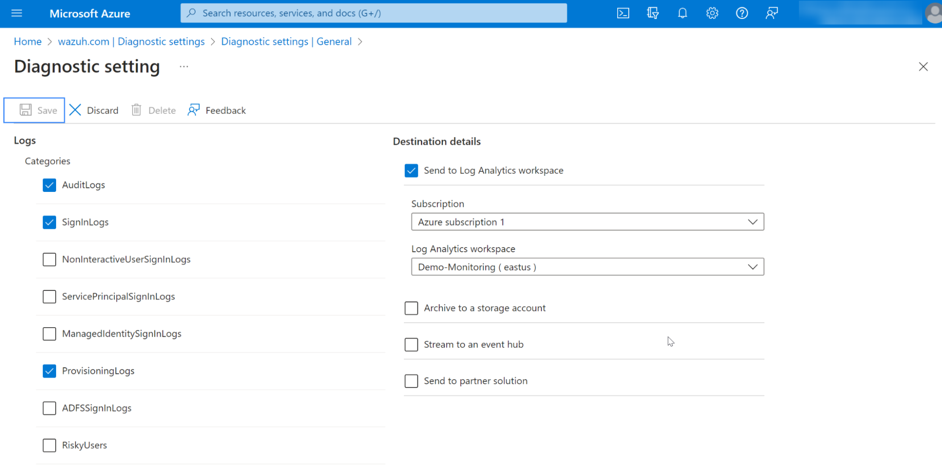Viewport: 942px width, 472px height.
Task: Focus the search resources input field
Action: click(373, 13)
